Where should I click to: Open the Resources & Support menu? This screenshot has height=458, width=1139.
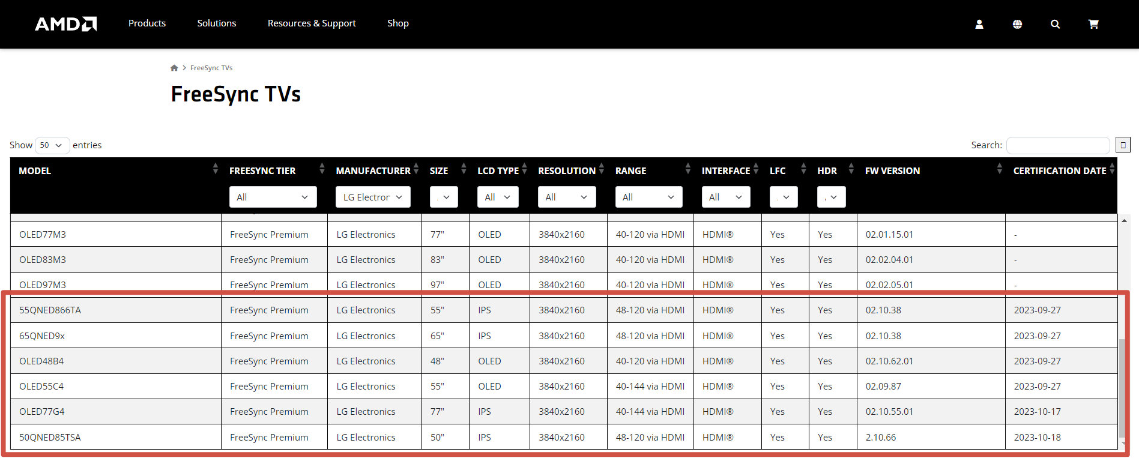(312, 23)
